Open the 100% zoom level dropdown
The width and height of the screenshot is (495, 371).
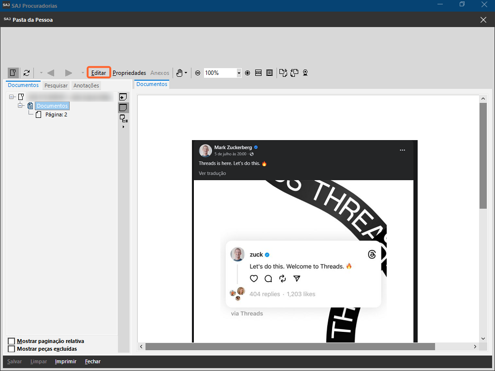239,73
